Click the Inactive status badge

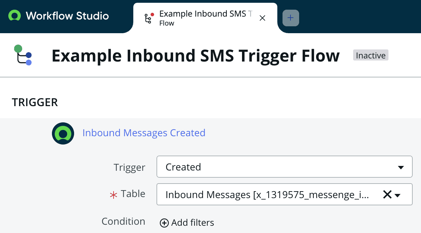click(370, 55)
